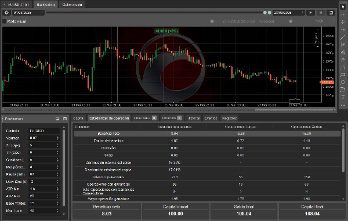
Task: Click the Velocidad speed slider knob
Action: (x=291, y=21)
